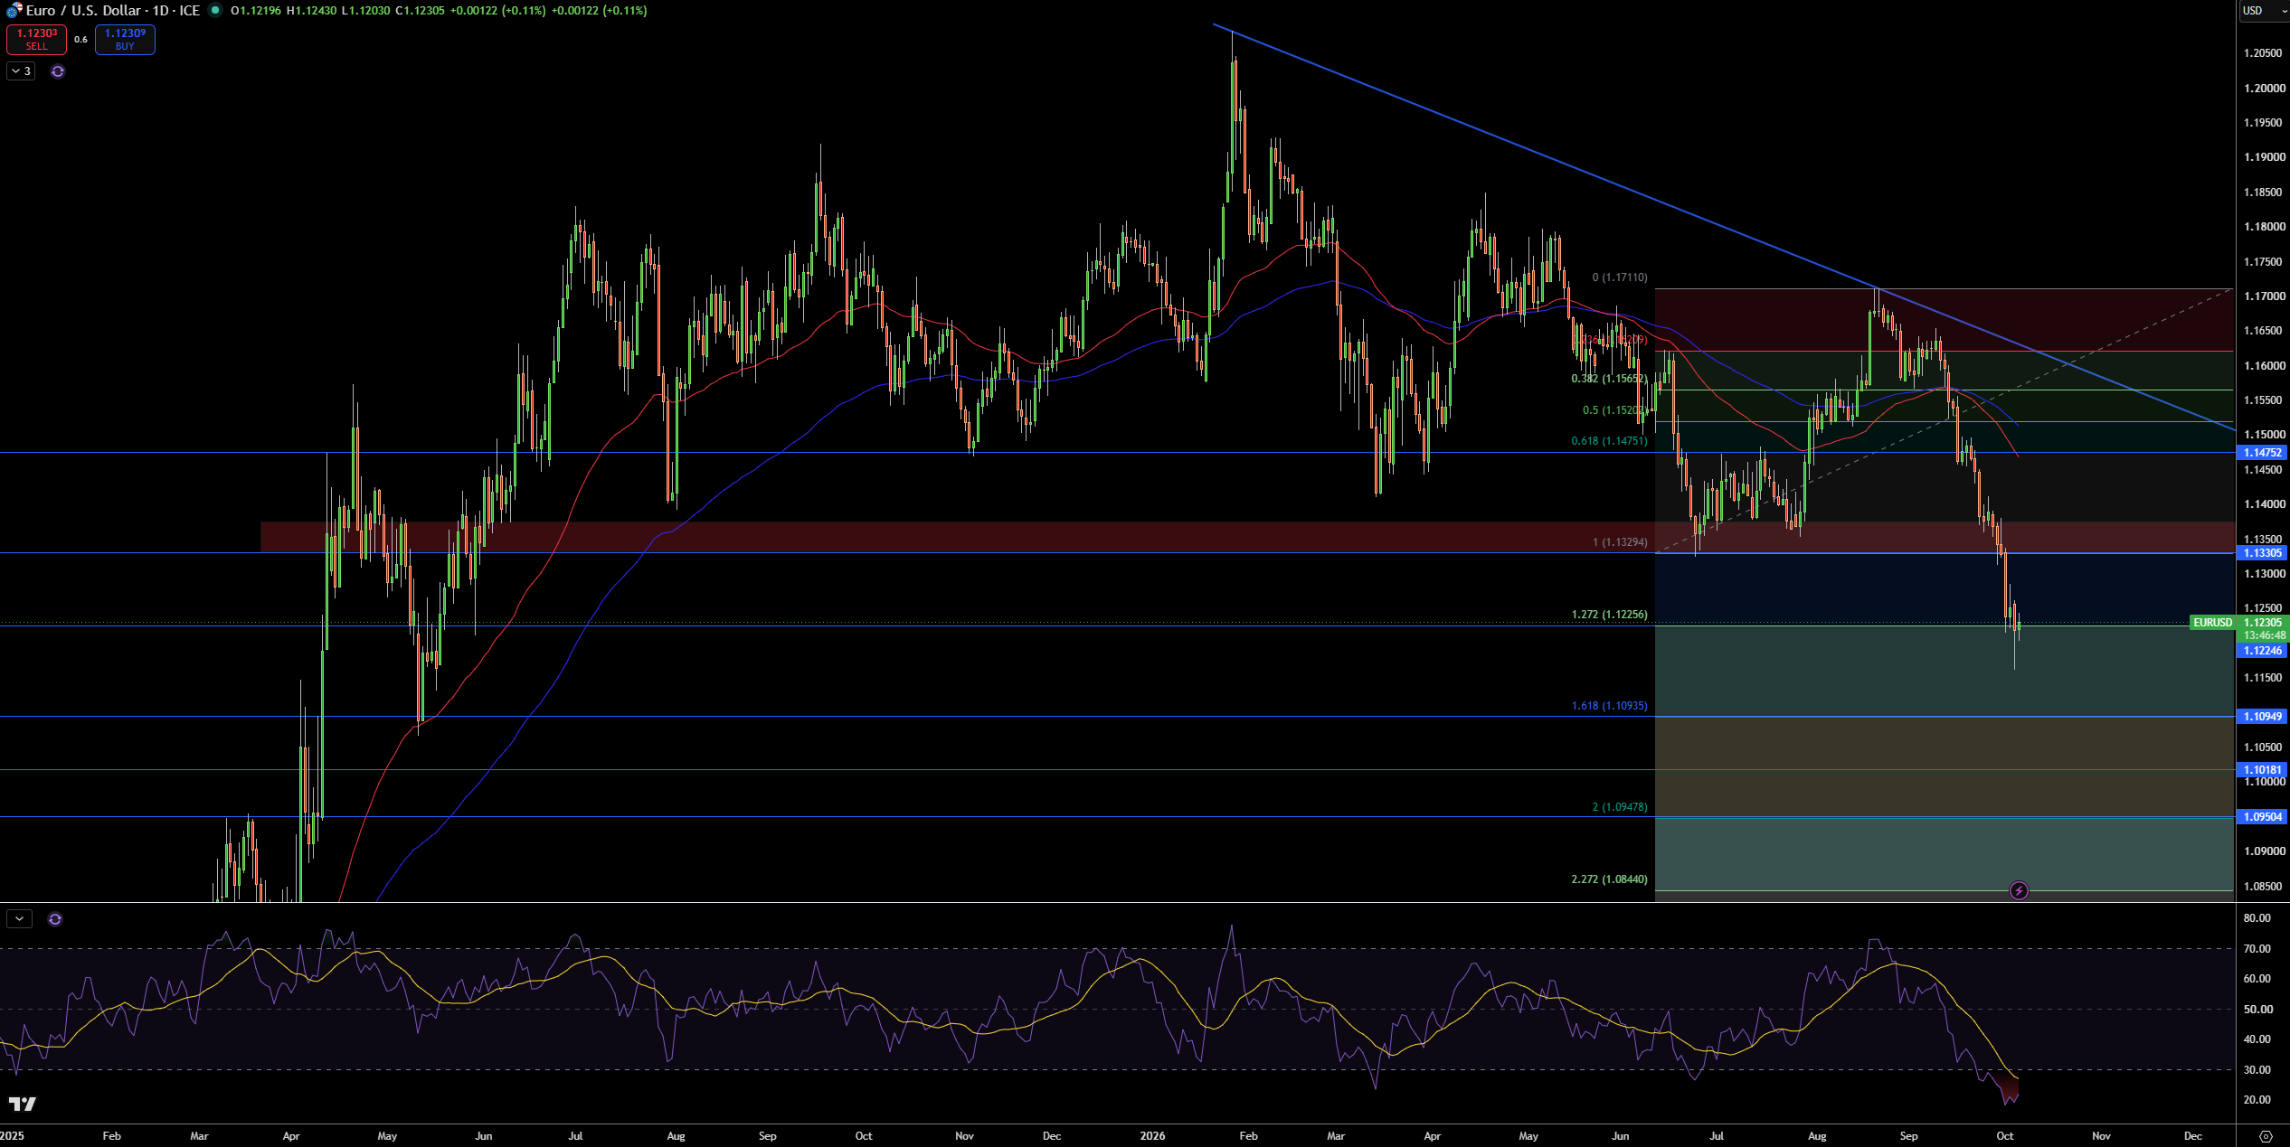Click the purple refresh icon in the RSI pane
This screenshot has height=1147, width=2290.
[55, 919]
